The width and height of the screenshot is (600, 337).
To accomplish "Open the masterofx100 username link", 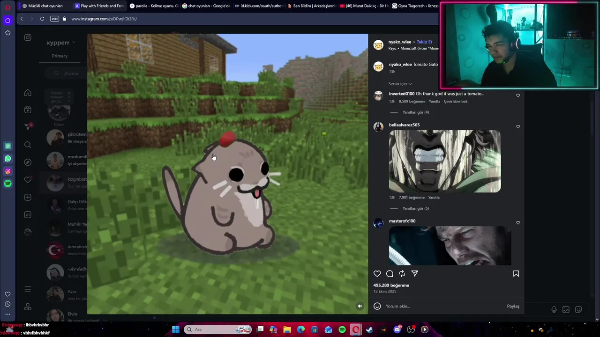I will tap(402, 221).
